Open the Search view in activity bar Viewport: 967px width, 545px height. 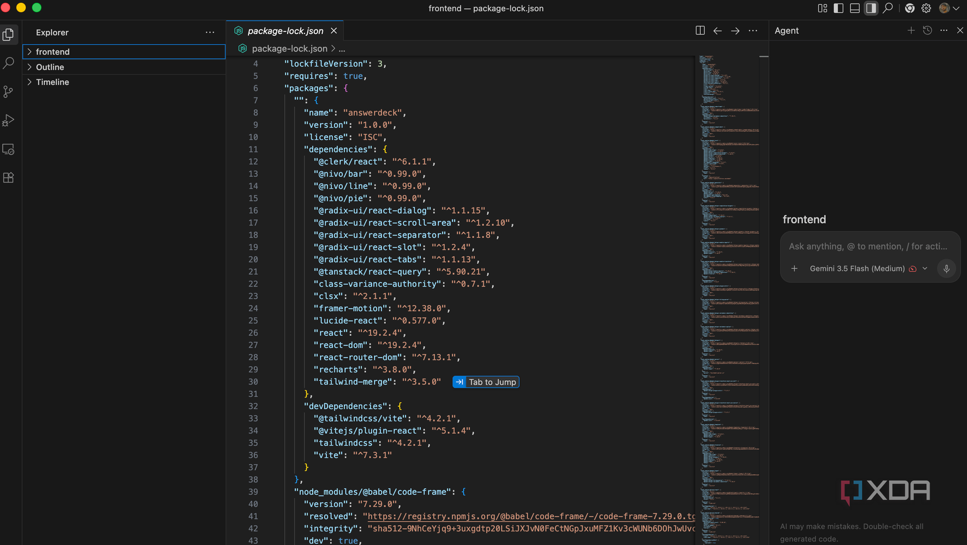(x=8, y=63)
